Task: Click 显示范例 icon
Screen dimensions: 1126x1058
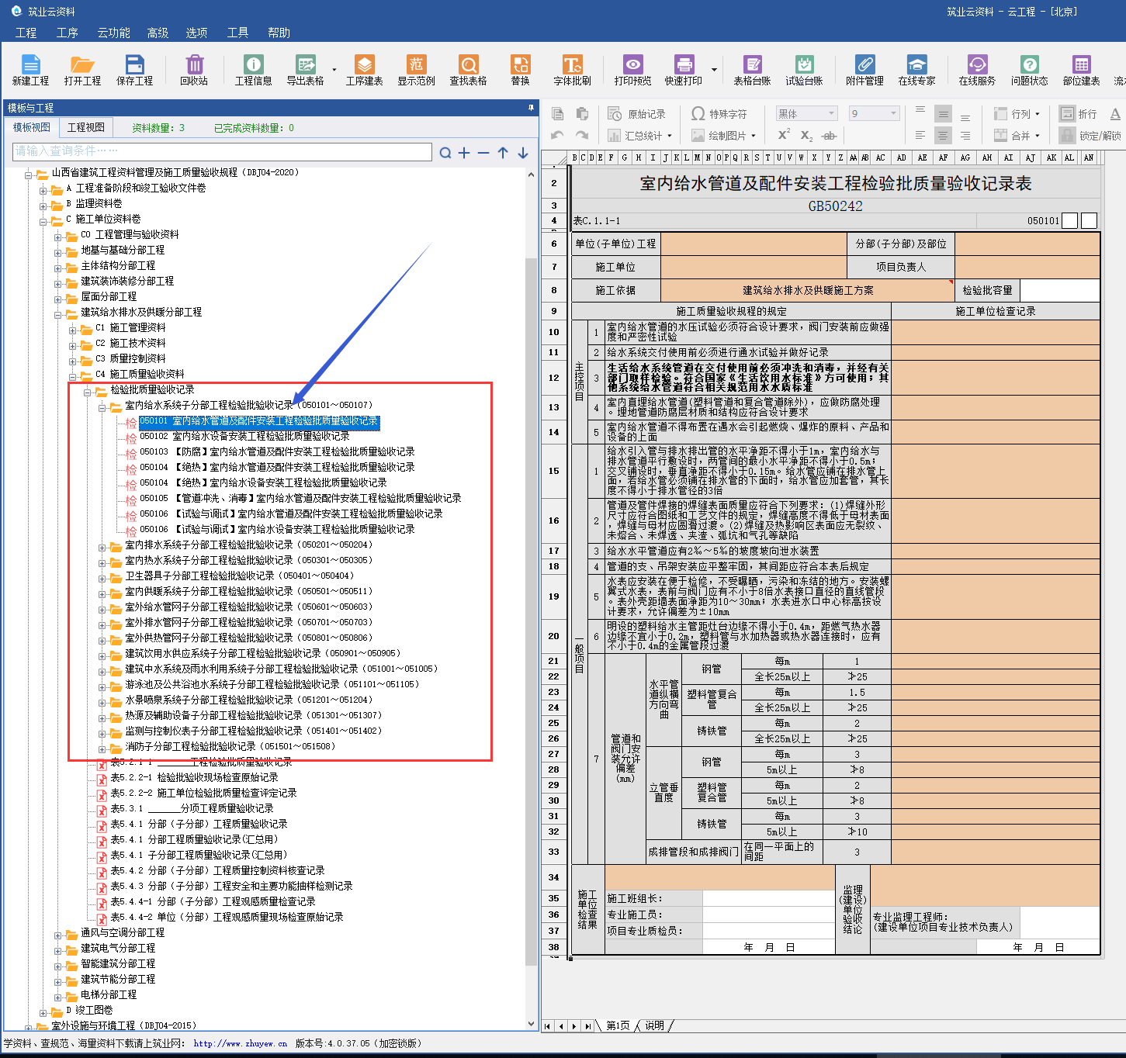Action: (x=416, y=70)
